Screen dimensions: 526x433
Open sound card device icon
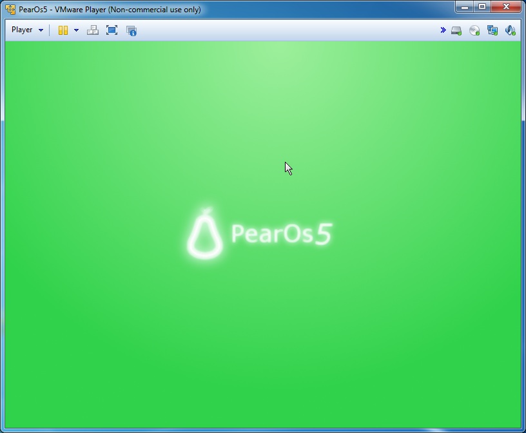coord(511,30)
